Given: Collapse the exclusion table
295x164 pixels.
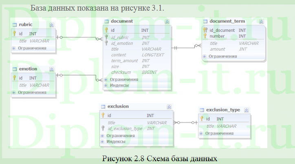Looking at the screenshot, I should 169,107.
